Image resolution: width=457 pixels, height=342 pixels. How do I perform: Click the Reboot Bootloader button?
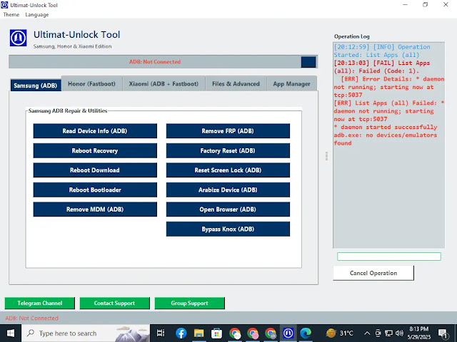pyautogui.click(x=95, y=190)
